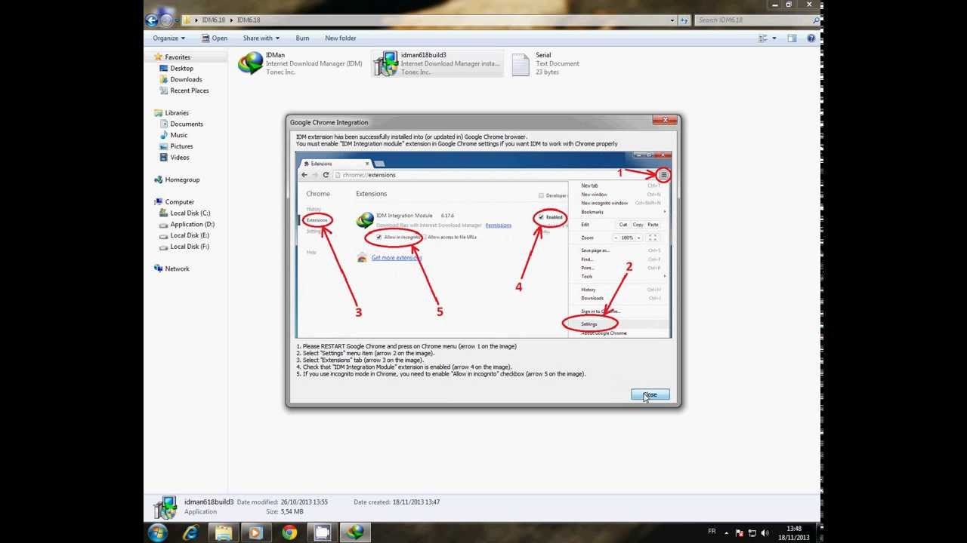Viewport: 967px width, 543px height.
Task: Open the Share with dropdown menu
Action: (x=261, y=38)
